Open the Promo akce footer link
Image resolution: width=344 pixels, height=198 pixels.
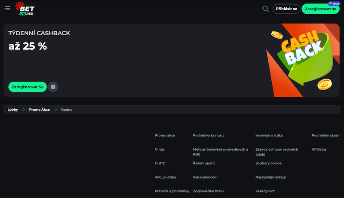coord(165,135)
